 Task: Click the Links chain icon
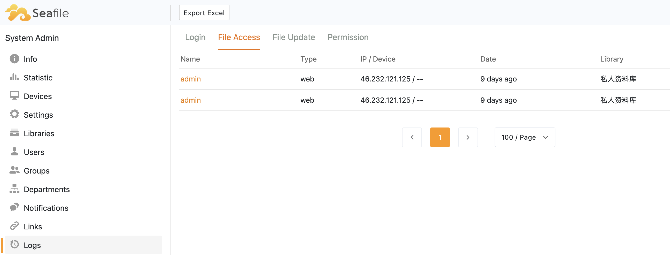pos(14,226)
